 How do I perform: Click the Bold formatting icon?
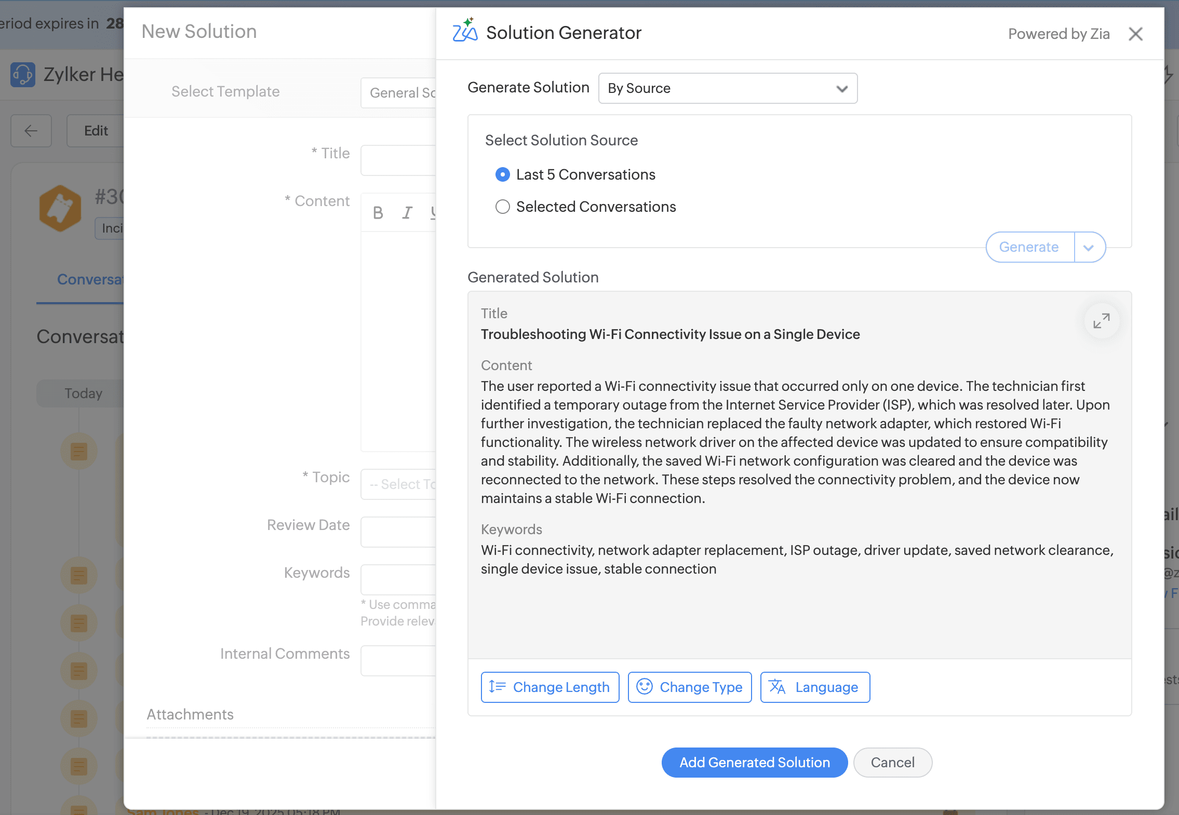378,213
